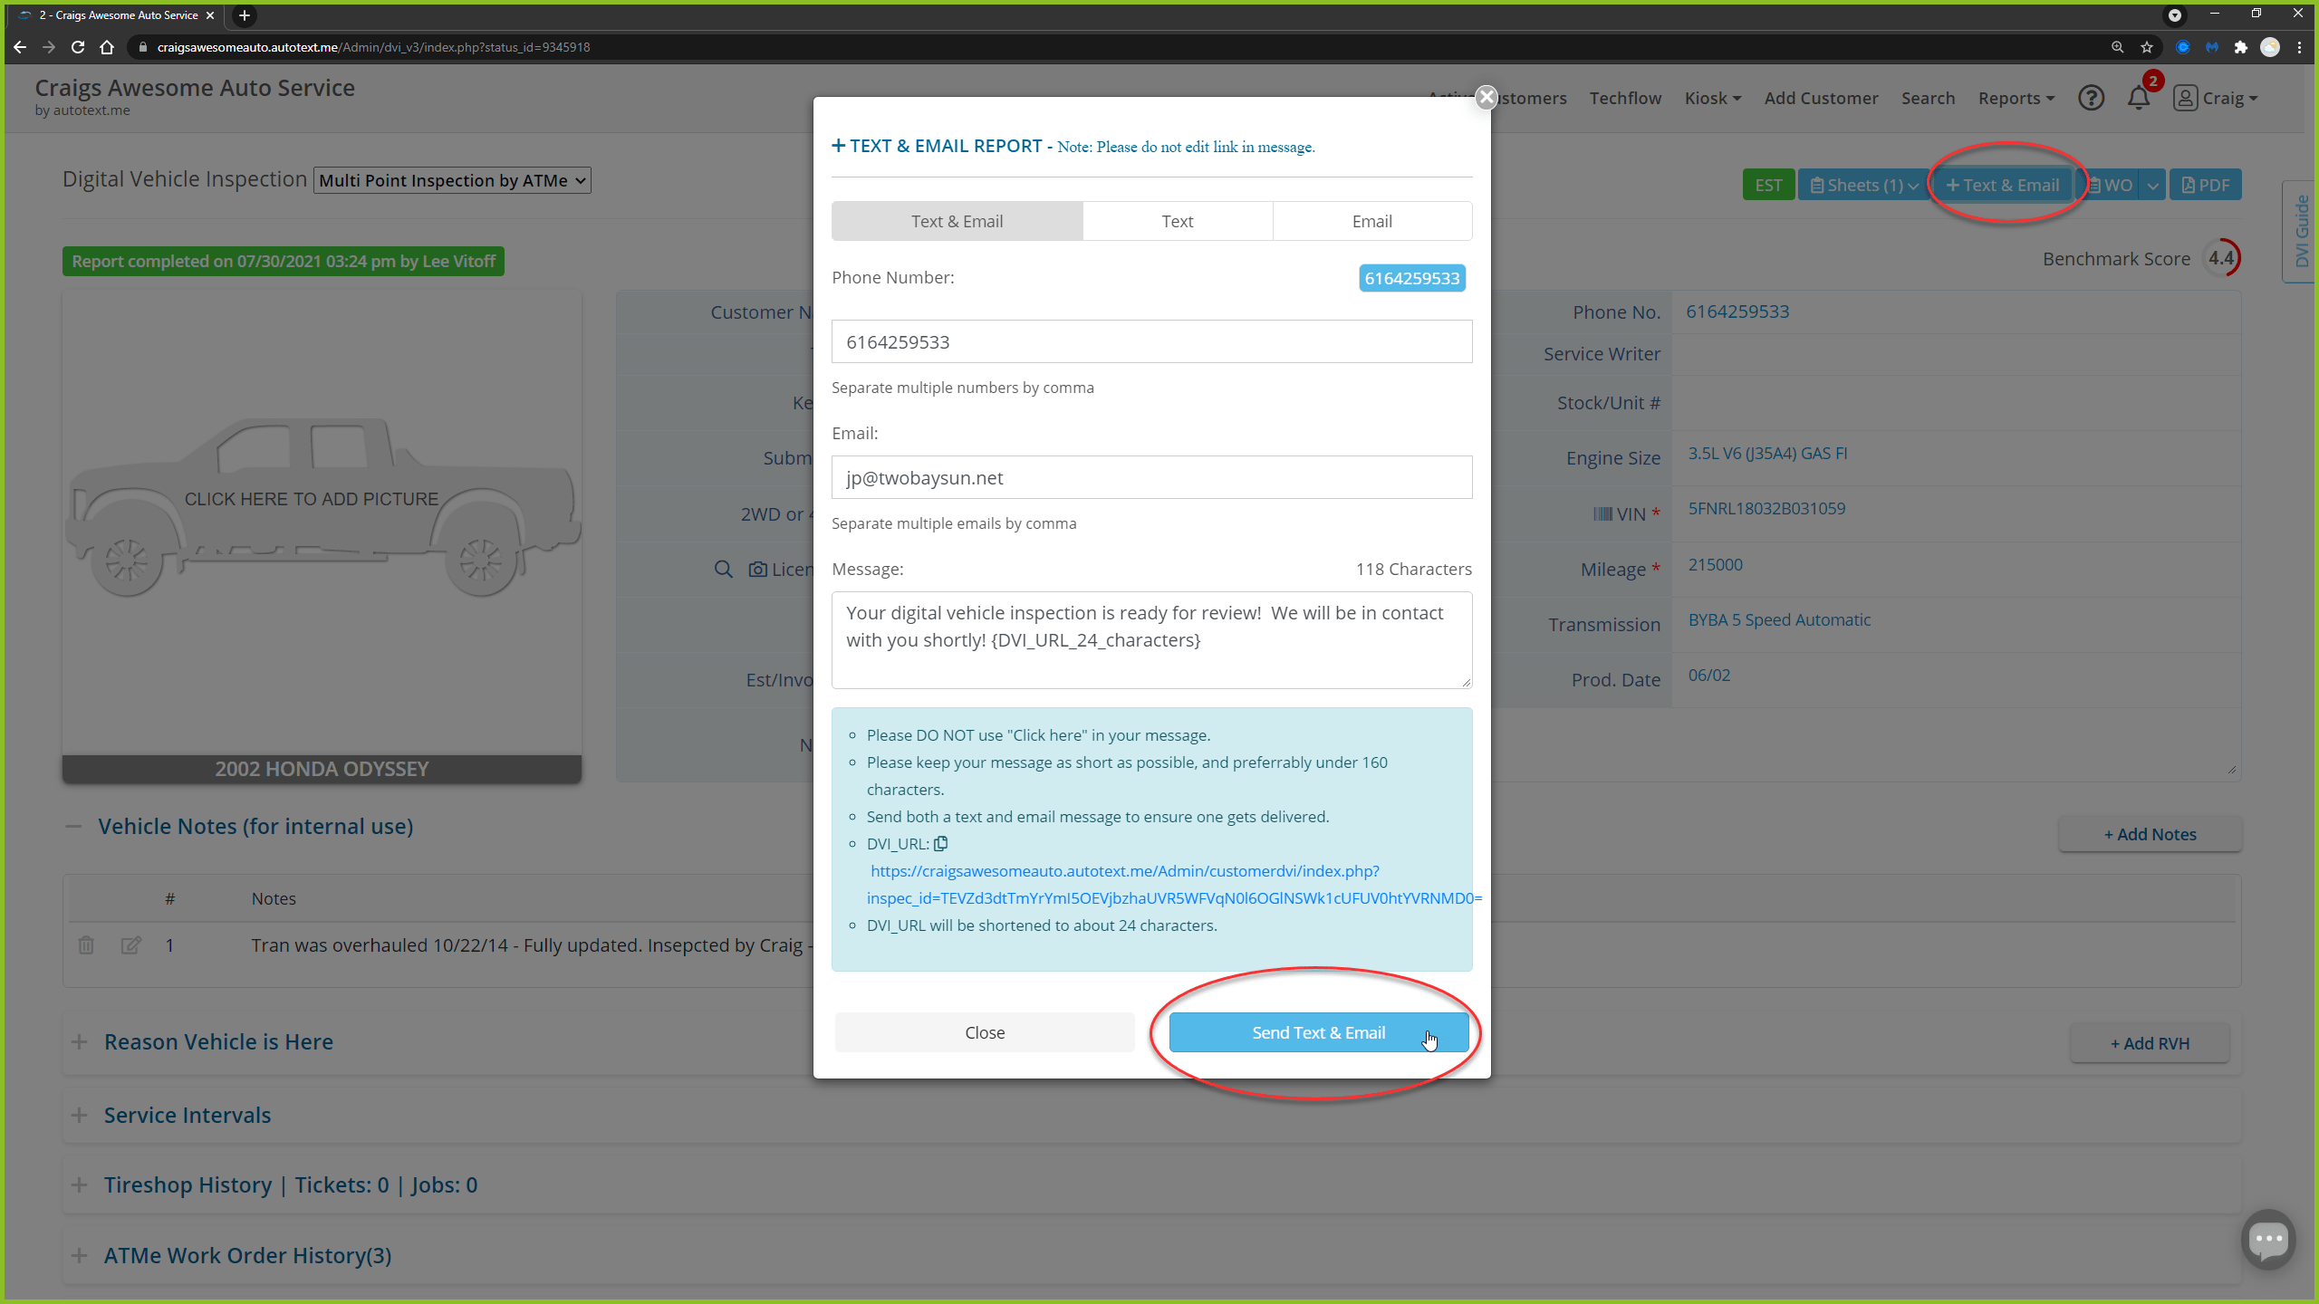Click the license plate camera icon

[757, 569]
